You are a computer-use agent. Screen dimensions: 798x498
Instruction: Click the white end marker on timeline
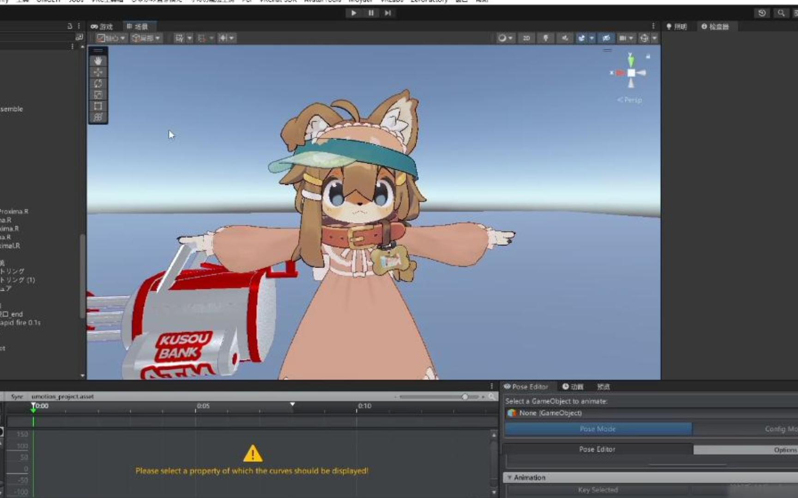point(292,404)
